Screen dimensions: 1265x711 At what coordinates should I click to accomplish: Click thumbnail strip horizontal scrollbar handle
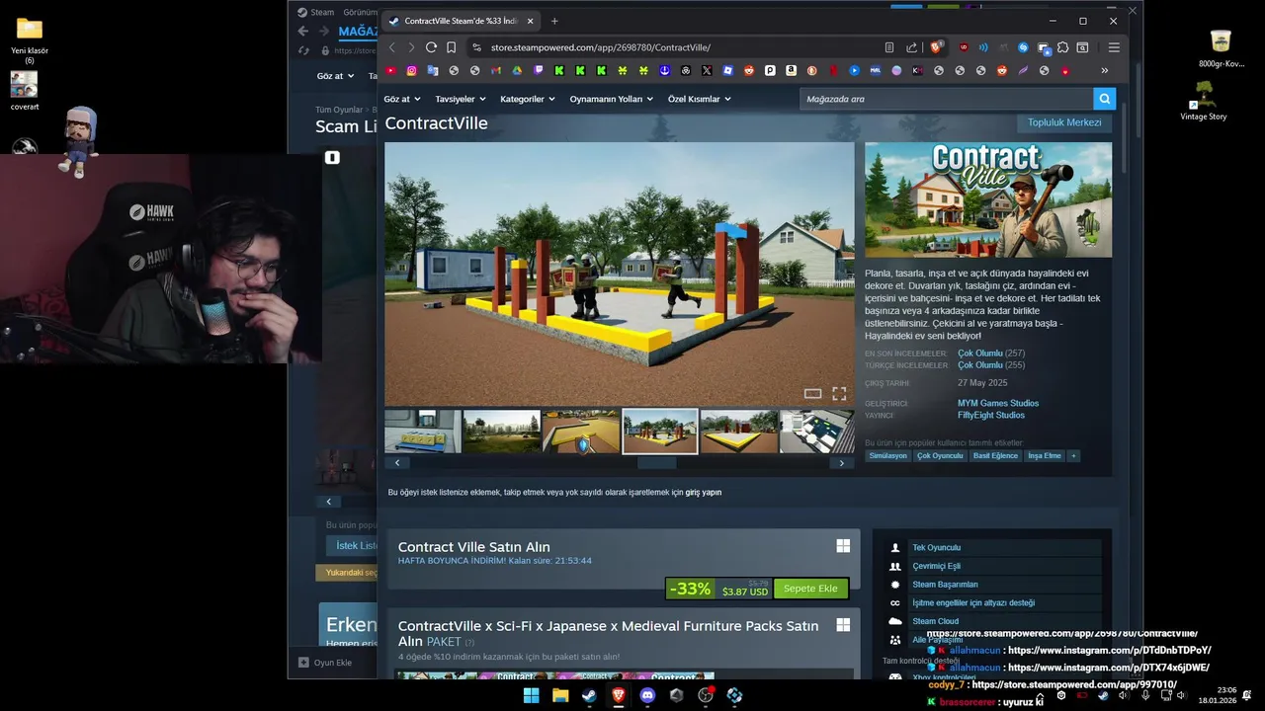pos(657,462)
